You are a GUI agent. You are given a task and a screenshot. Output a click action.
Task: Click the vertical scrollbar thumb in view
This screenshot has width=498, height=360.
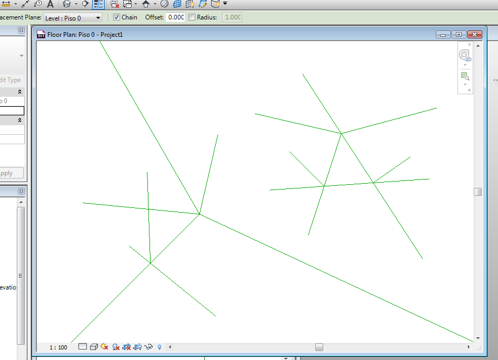tap(477, 192)
